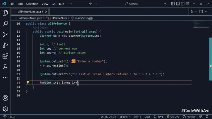Click the main(String[]) breadcrumb
This screenshot has height=119, width=212.
pyautogui.click(x=84, y=18)
